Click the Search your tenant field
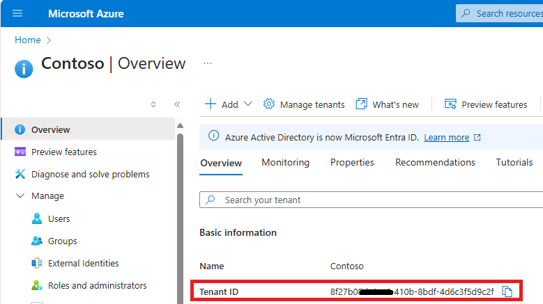Image resolution: width=543 pixels, height=304 pixels. click(x=372, y=200)
